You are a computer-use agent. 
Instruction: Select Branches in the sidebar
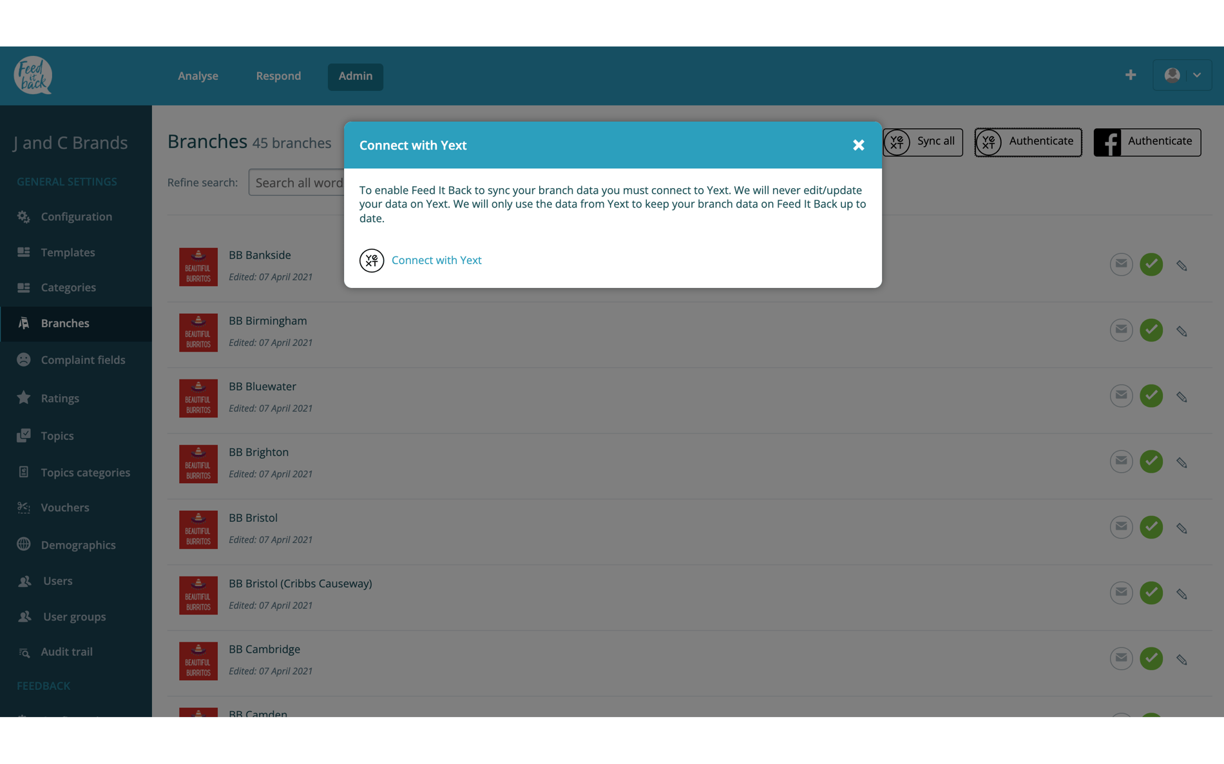76,323
